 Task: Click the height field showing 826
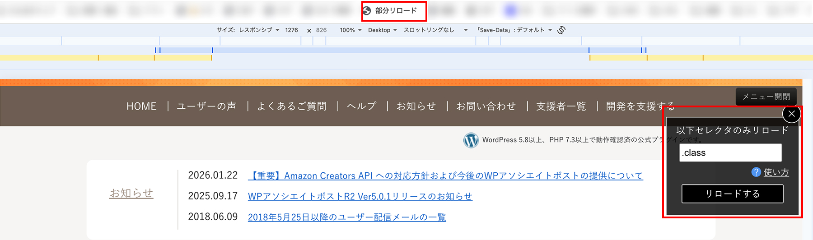pyautogui.click(x=322, y=30)
